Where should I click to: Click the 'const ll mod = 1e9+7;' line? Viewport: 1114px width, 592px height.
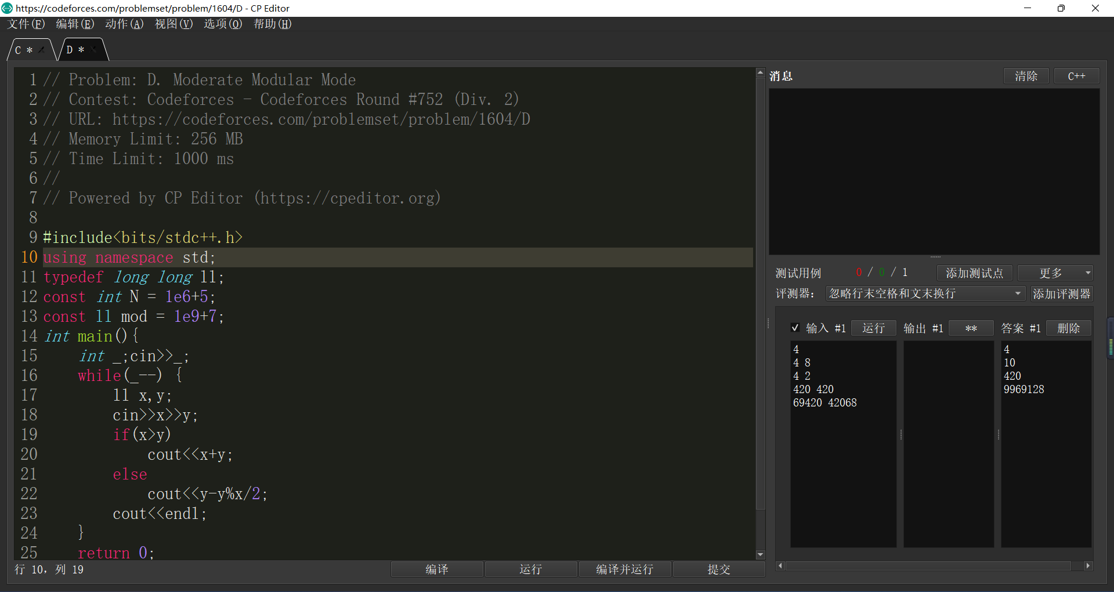coord(133,317)
